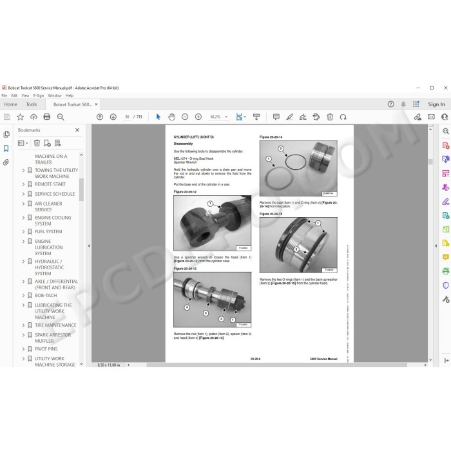Collapse the right tools pane arrow

click(x=436, y=246)
